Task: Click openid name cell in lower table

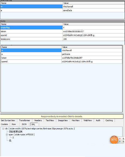Action: coord(31,62)
